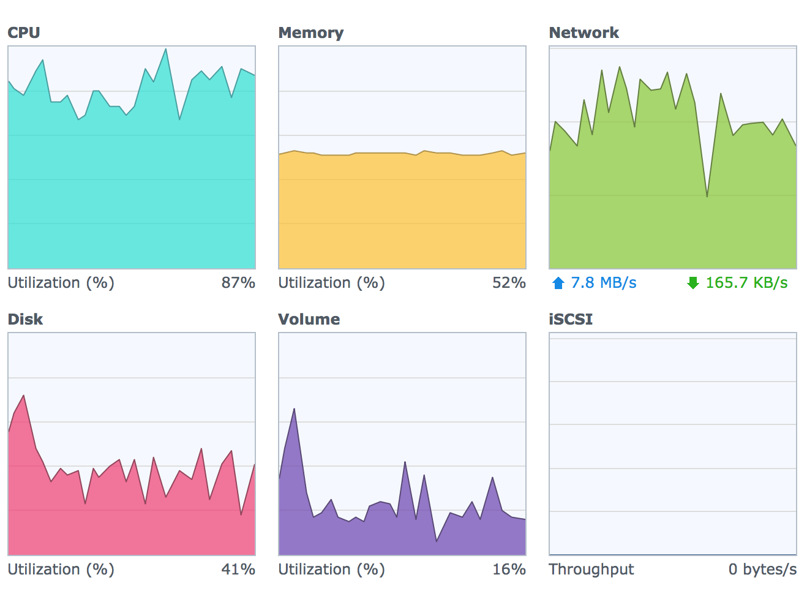Click the 0 bytes/s throughput value
This screenshot has height=610, width=807.
pos(762,570)
